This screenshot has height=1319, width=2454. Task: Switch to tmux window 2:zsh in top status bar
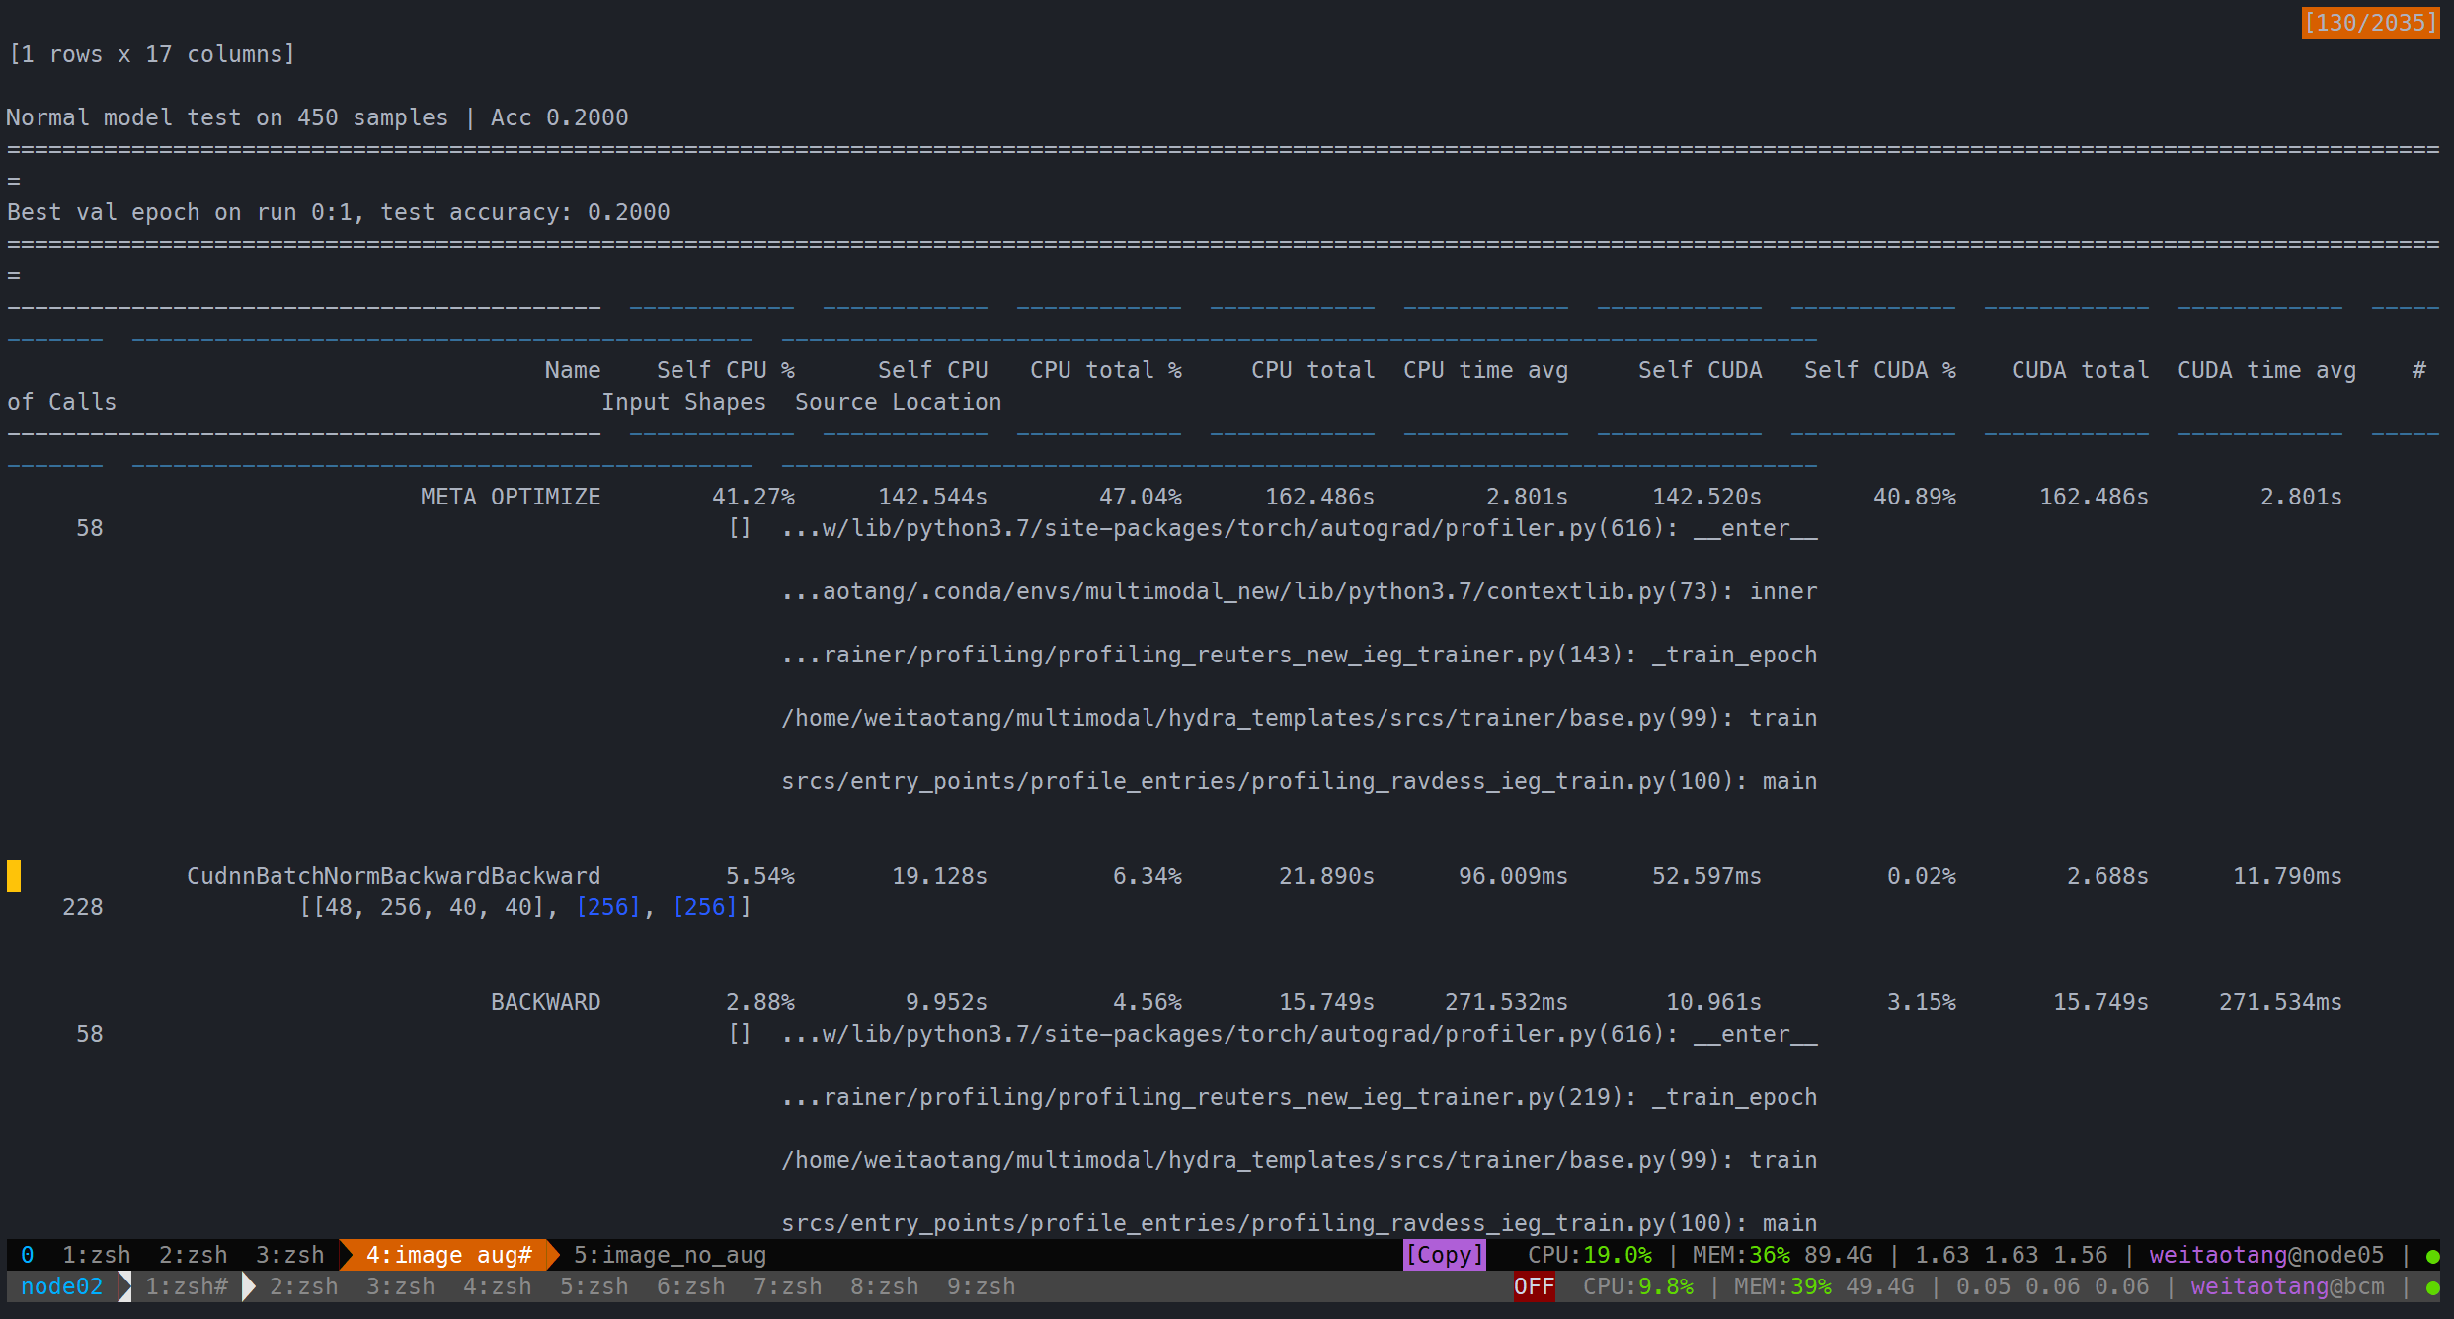pos(193,1255)
